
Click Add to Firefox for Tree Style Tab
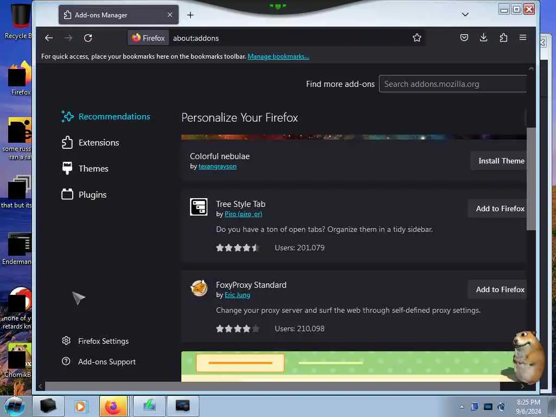497,209
